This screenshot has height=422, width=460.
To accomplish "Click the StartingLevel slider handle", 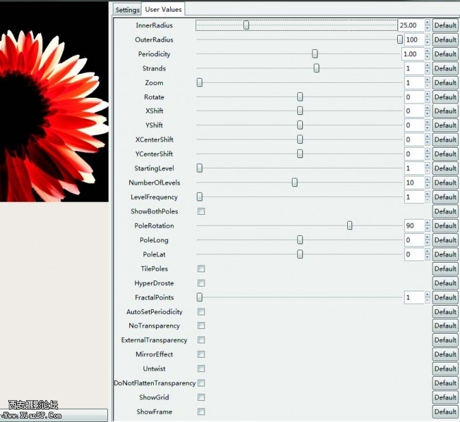I will [x=200, y=168].
